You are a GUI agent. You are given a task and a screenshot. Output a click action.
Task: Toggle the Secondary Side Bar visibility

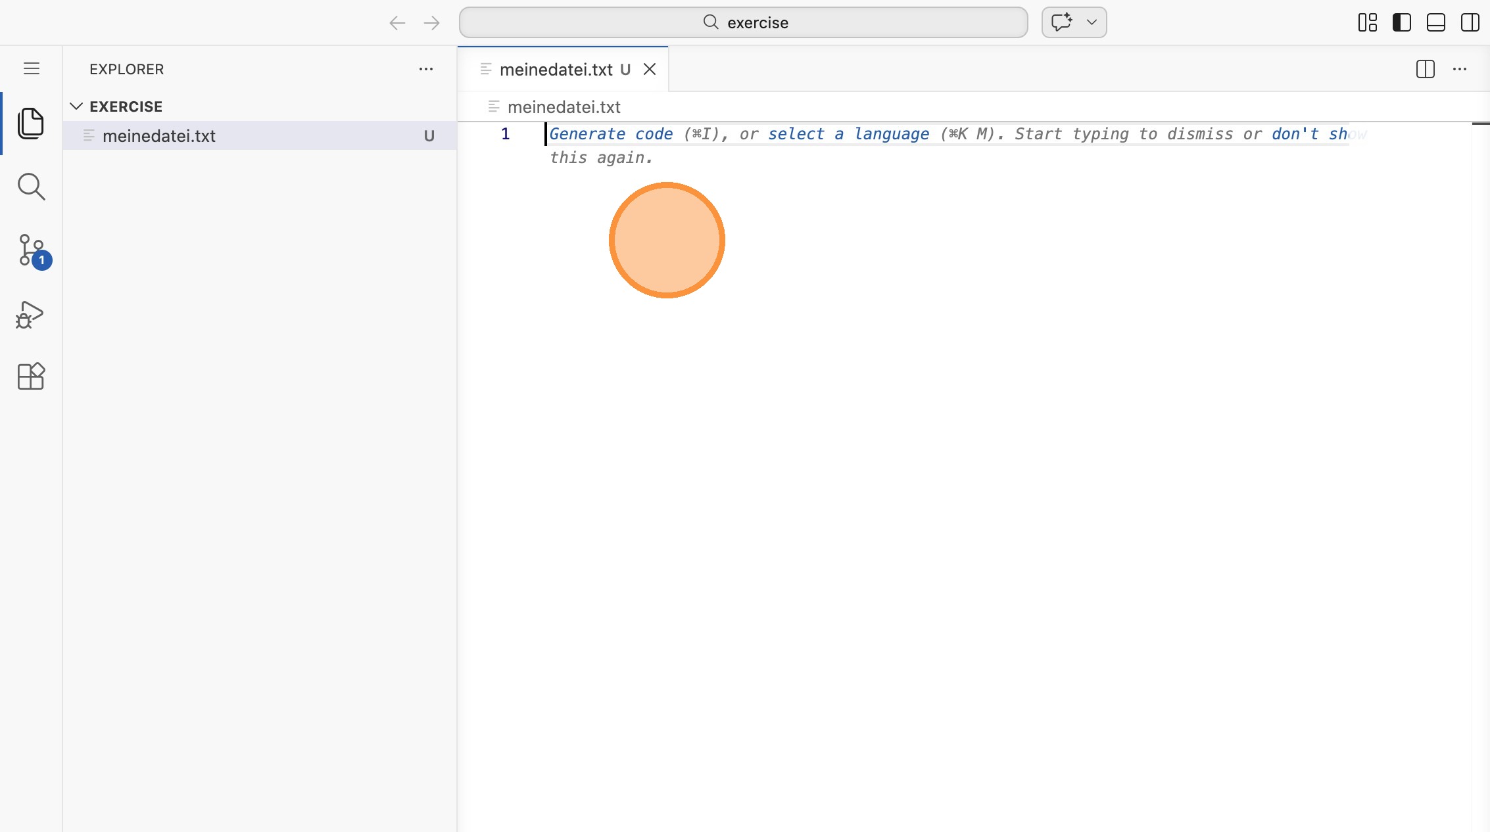[x=1470, y=22]
